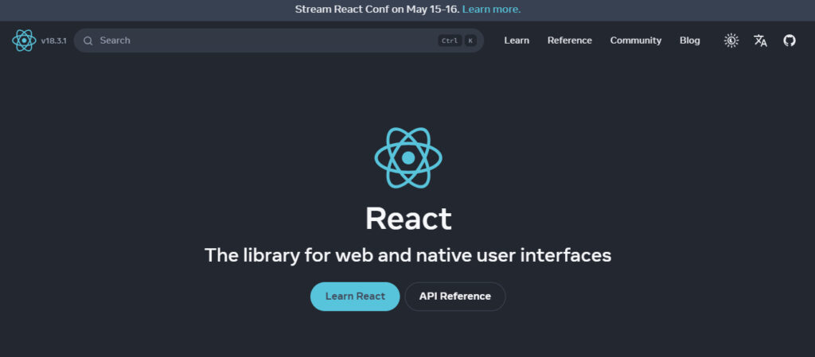Click the React logo in the navbar
Screen dimensions: 815x357
(24, 41)
